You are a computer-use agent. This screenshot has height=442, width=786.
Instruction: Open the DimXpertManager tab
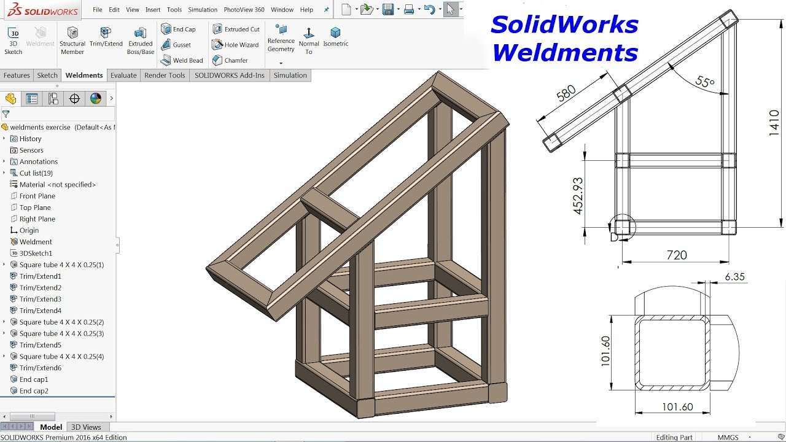74,98
